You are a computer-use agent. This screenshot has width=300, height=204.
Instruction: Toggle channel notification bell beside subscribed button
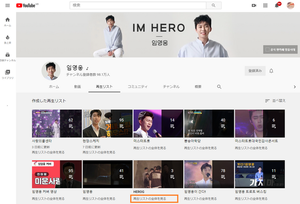[271, 71]
